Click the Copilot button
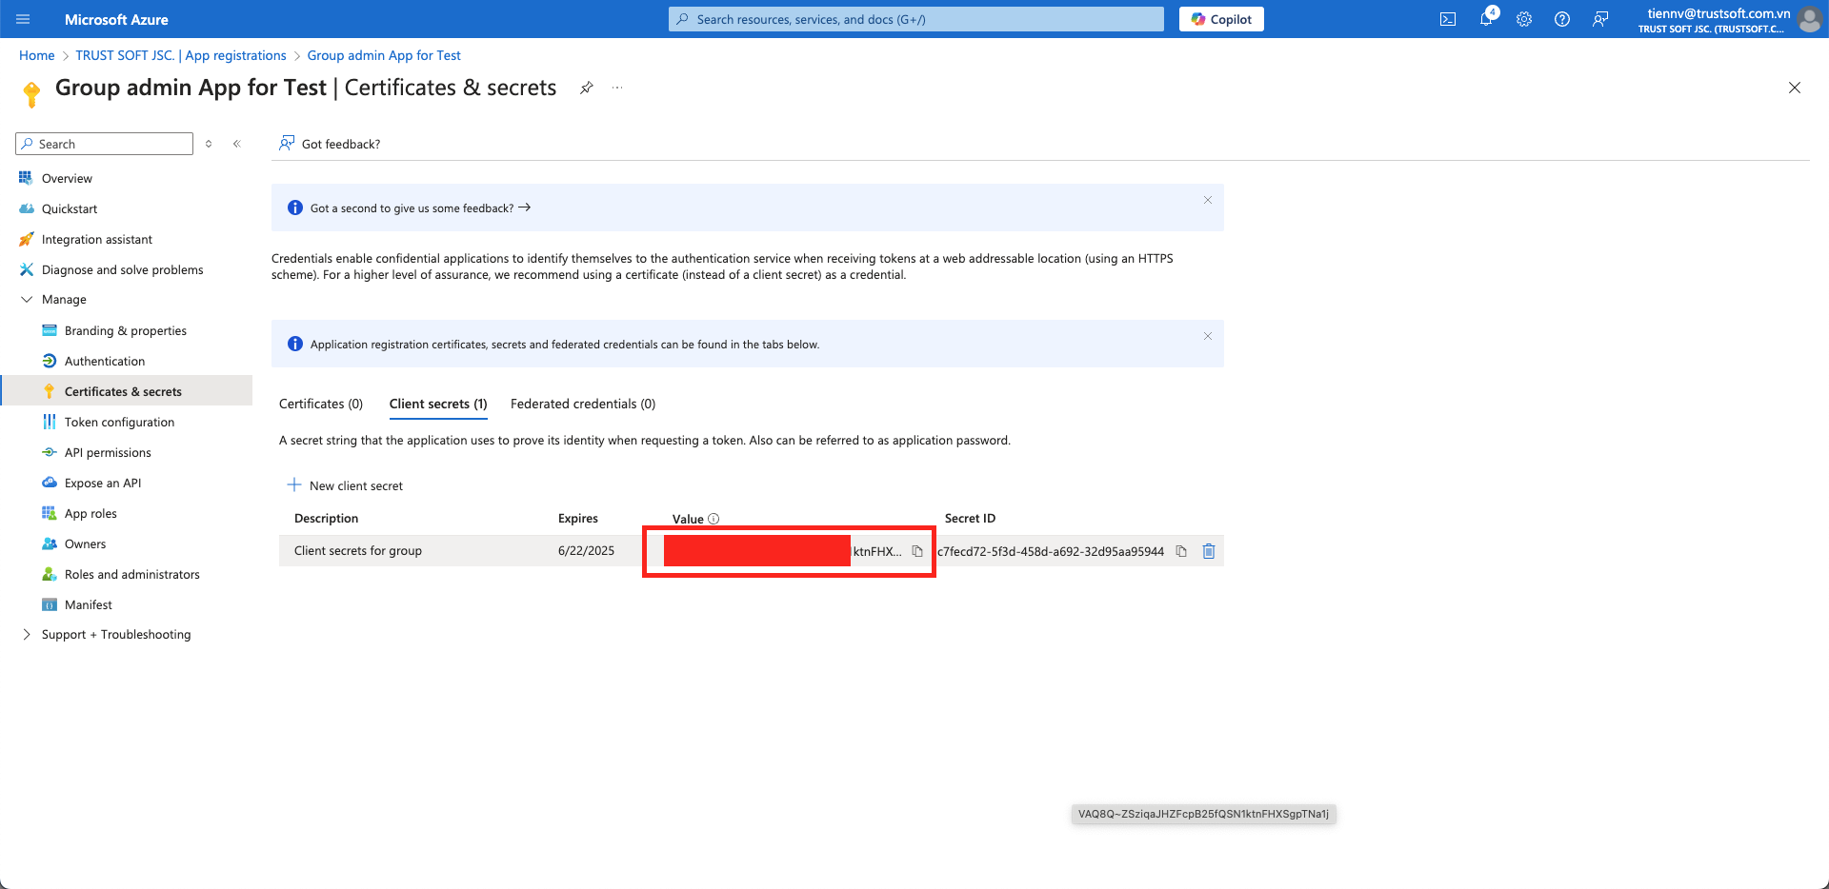 click(1221, 19)
